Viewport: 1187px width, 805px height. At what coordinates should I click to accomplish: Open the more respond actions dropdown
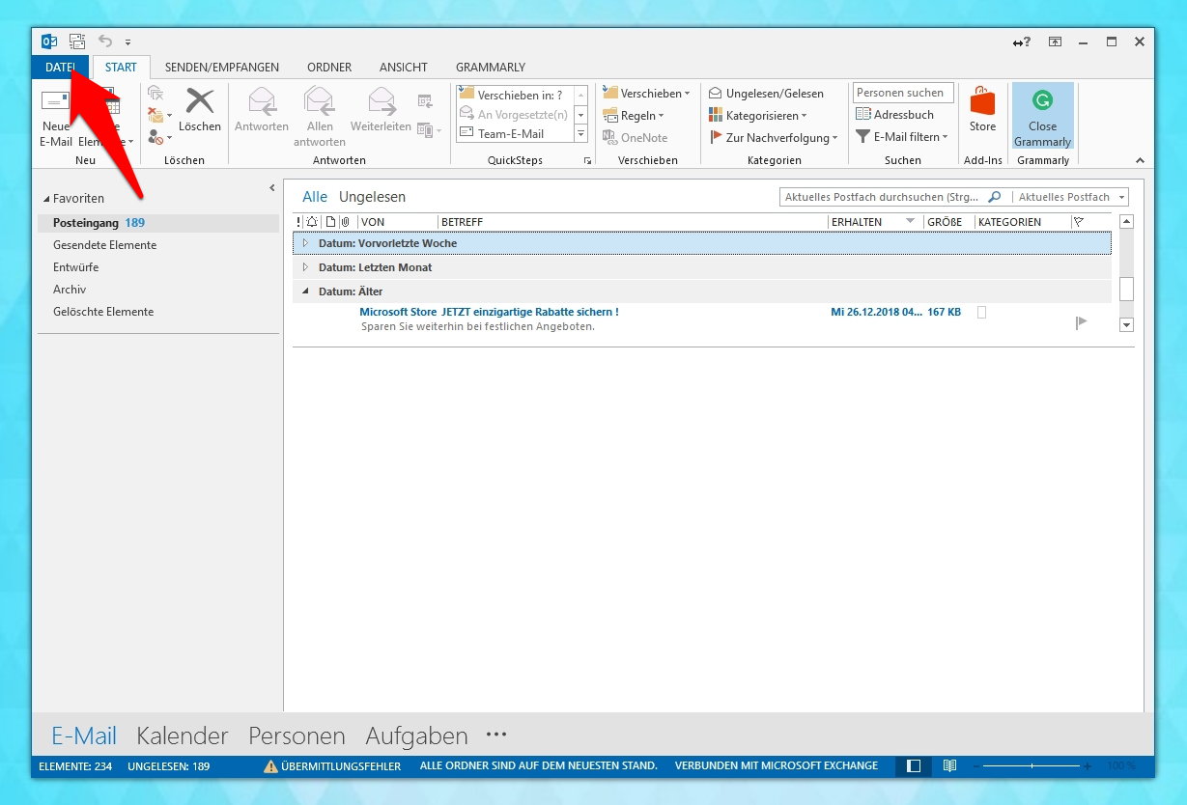[429, 130]
